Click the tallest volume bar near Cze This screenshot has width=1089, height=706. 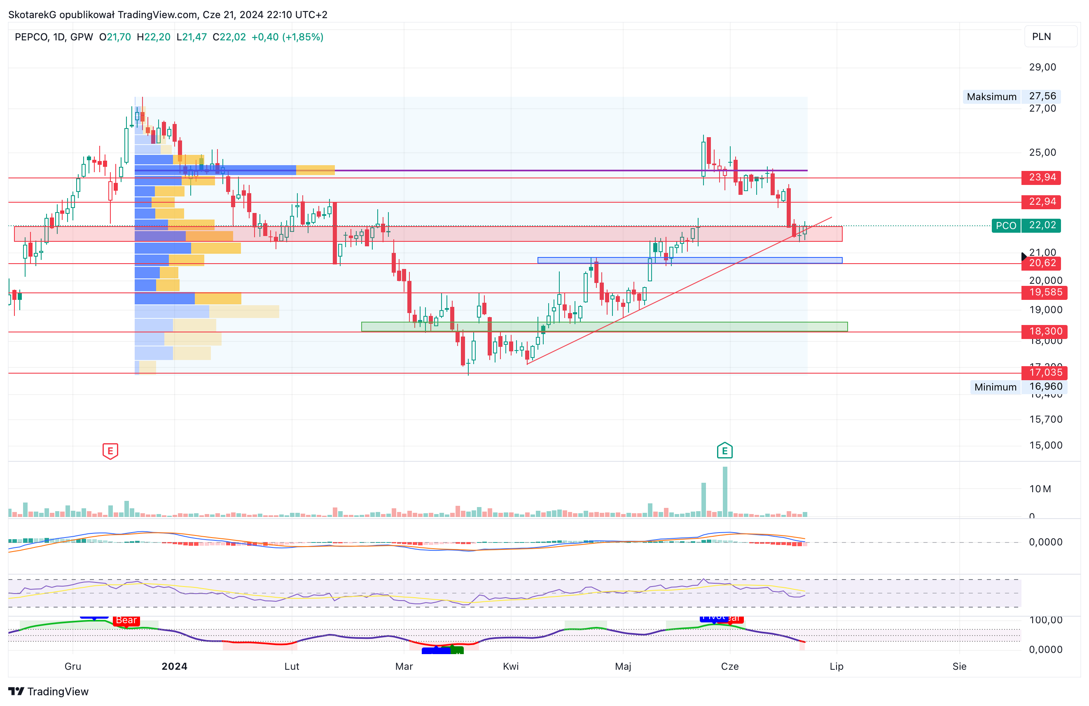click(x=725, y=492)
